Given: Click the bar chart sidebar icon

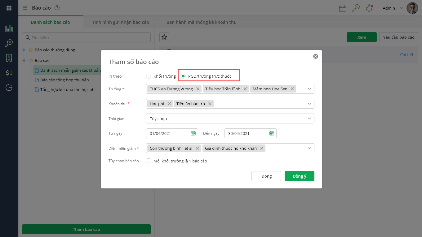Looking at the screenshot, I should click(x=9, y=29).
